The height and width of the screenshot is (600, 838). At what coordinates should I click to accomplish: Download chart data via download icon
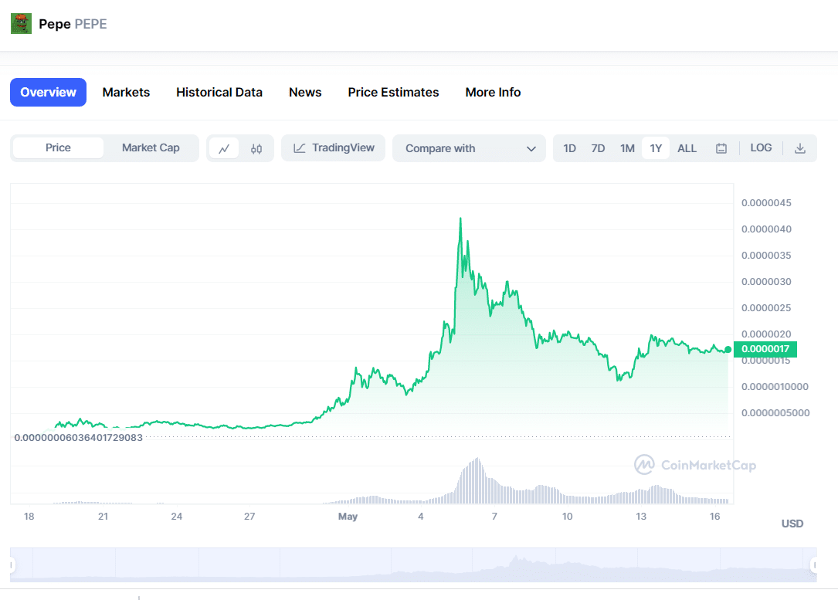(x=800, y=148)
